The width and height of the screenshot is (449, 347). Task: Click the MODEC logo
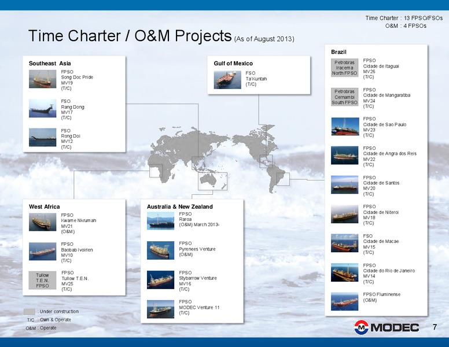387,327
